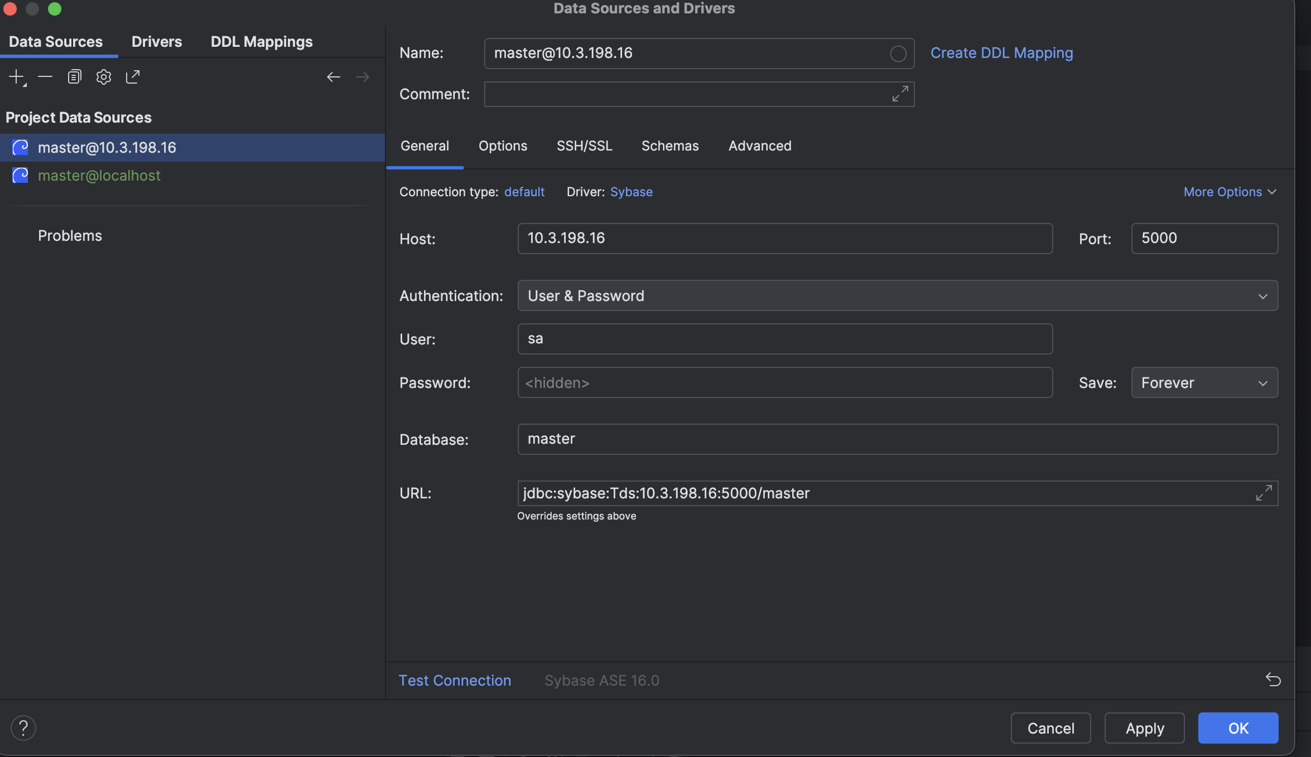Change Connection type default link
This screenshot has width=1311, height=757.
tap(524, 192)
